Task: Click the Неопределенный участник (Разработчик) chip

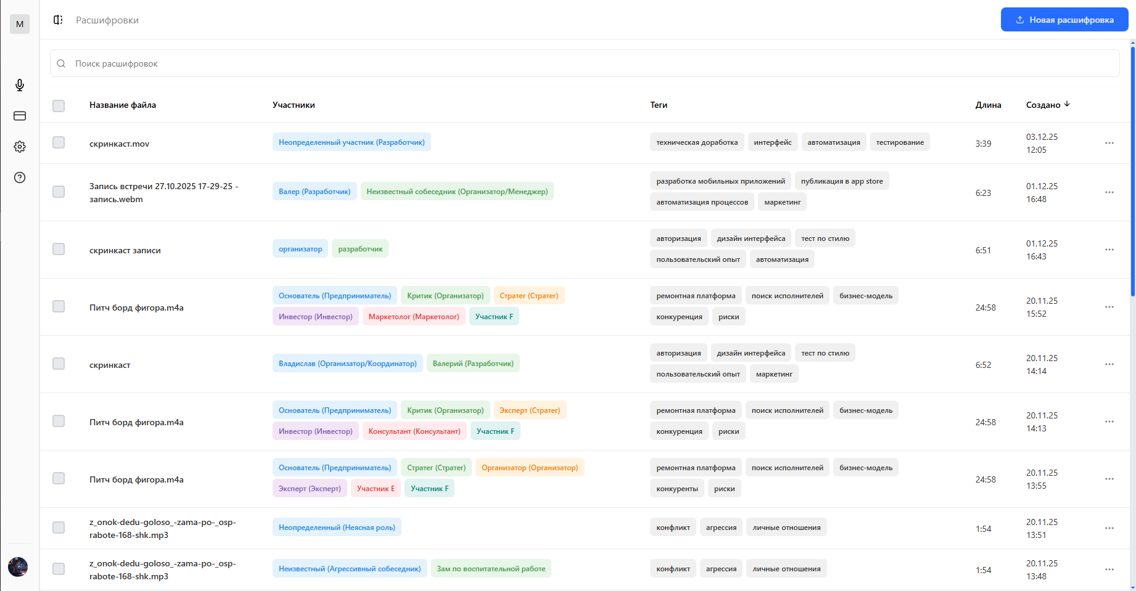Action: click(x=352, y=142)
